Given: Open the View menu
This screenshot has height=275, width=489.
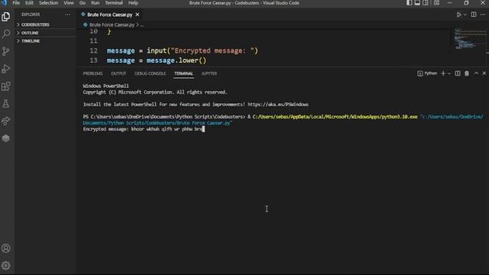Looking at the screenshot, I should click(x=69, y=3).
